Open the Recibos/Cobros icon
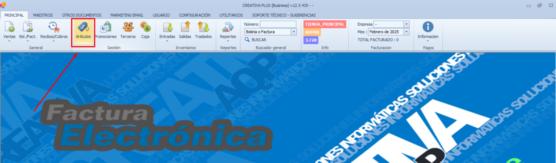The width and height of the screenshot is (556, 163). click(x=54, y=27)
